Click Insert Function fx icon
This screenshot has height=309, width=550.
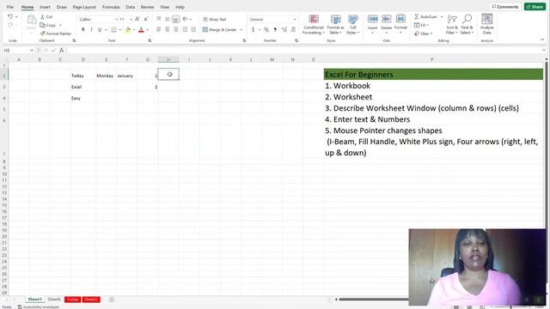click(x=62, y=51)
